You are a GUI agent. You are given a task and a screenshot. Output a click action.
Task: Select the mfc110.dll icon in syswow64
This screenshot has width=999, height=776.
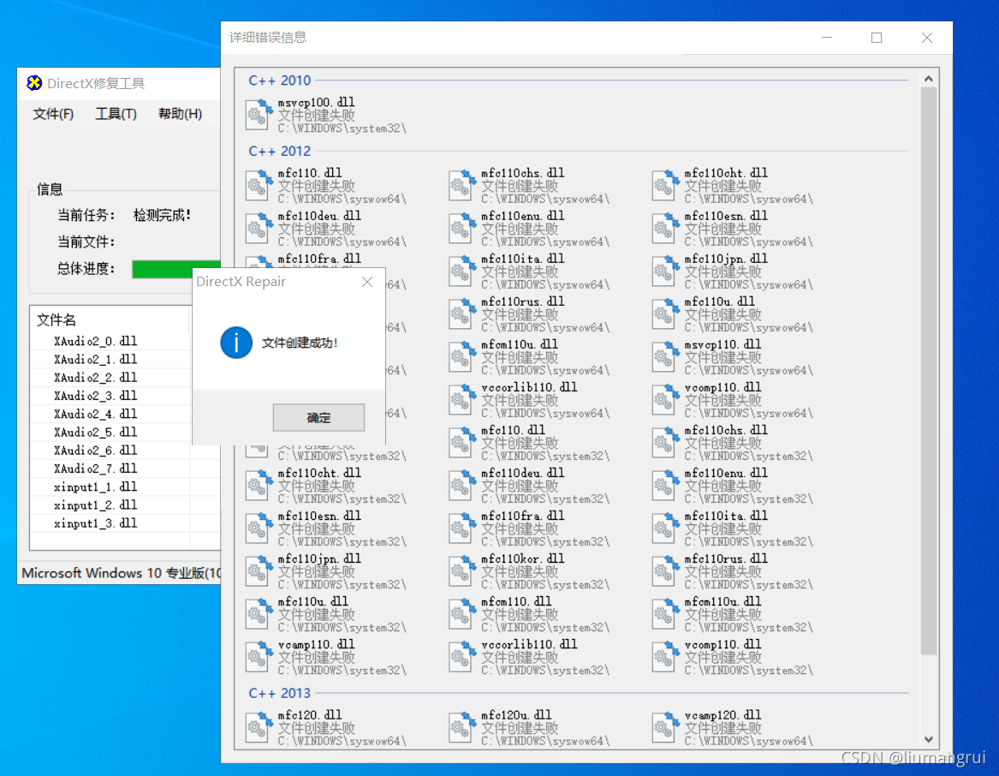pyautogui.click(x=259, y=186)
